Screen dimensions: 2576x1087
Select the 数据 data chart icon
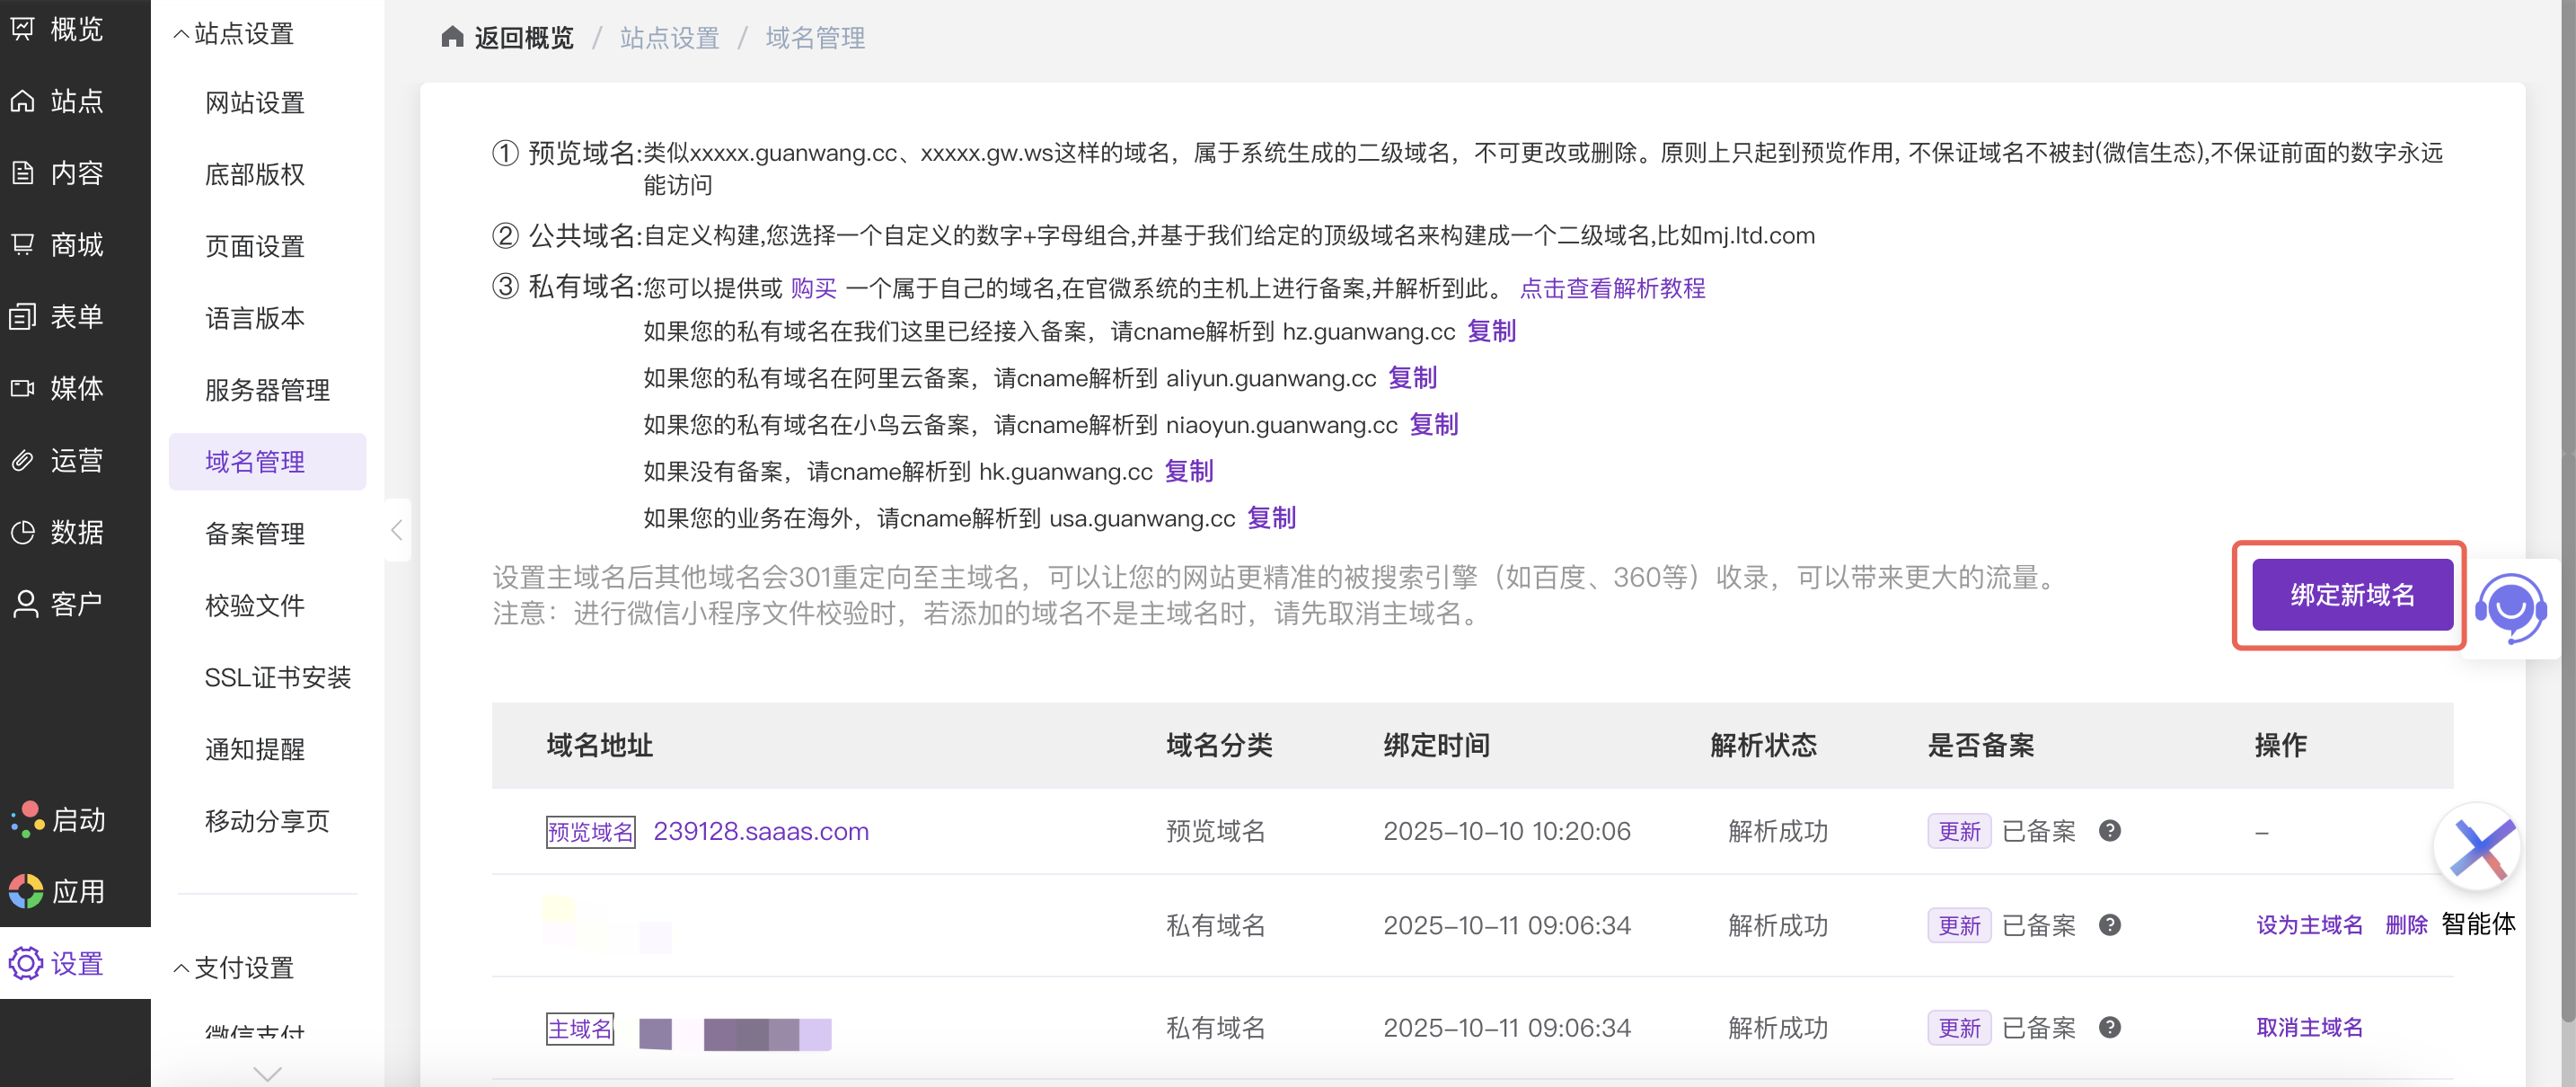[x=22, y=532]
